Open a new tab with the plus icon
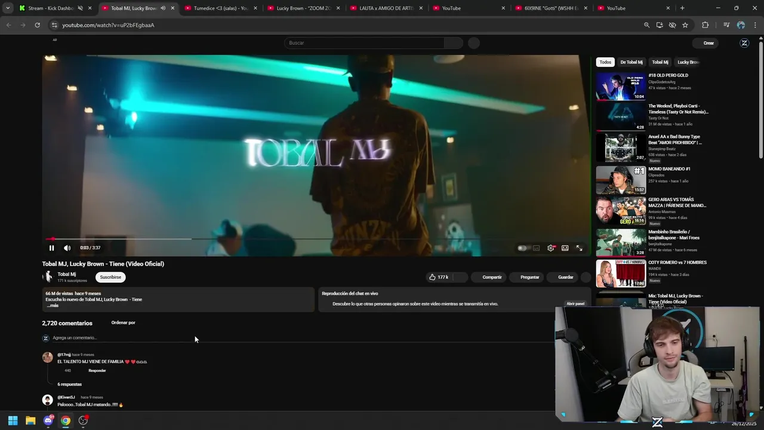The image size is (764, 430). [x=682, y=8]
